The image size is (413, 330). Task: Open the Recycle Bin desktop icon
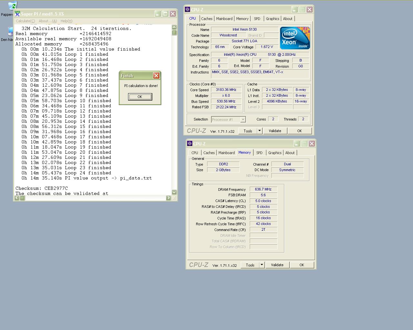tap(12, 6)
